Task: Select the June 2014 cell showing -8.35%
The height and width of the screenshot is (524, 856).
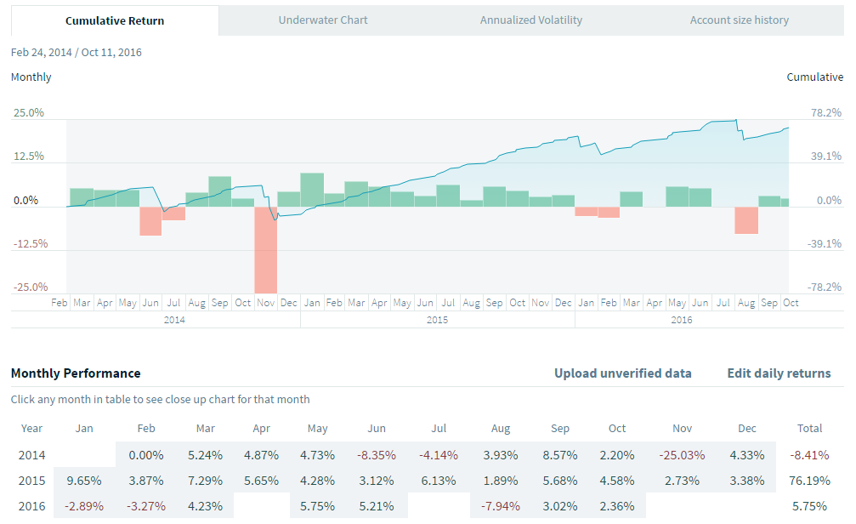Action: (x=376, y=455)
